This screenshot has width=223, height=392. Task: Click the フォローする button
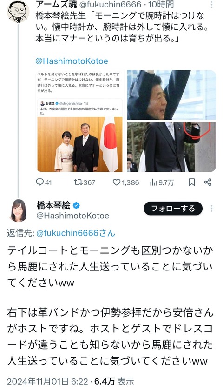(x=173, y=208)
